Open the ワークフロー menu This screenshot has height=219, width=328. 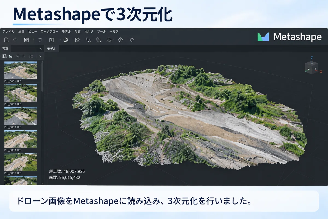tap(49, 31)
